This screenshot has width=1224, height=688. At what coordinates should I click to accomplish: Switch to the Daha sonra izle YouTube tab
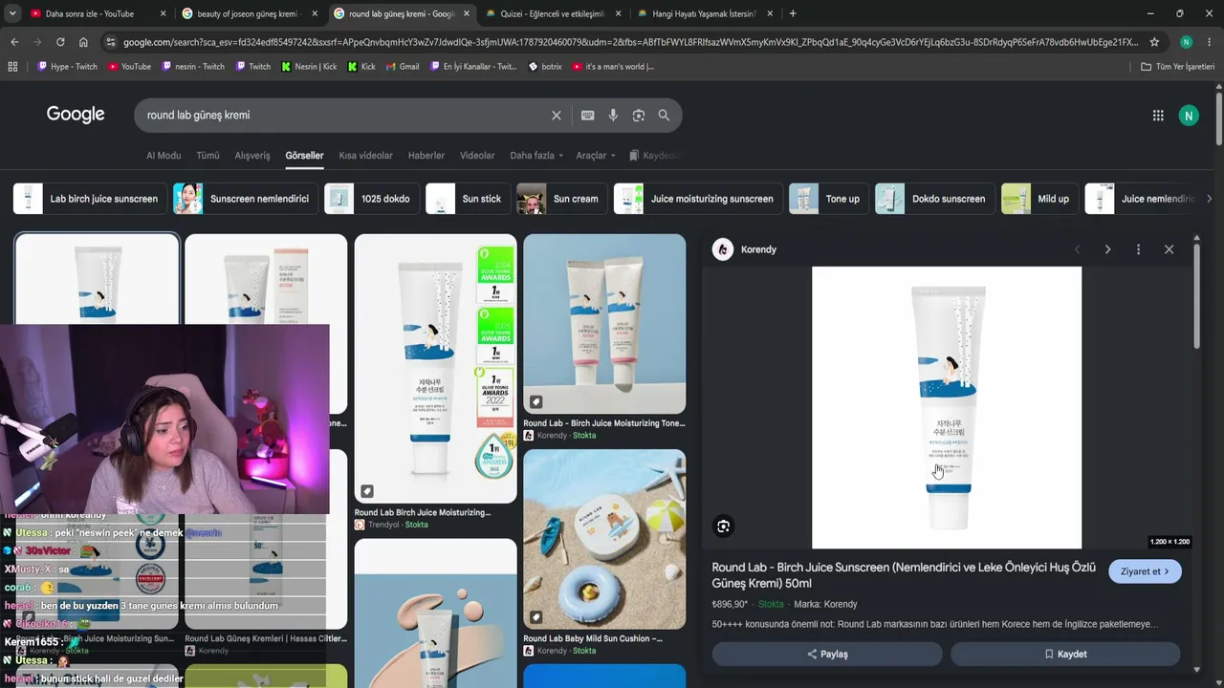coord(98,13)
